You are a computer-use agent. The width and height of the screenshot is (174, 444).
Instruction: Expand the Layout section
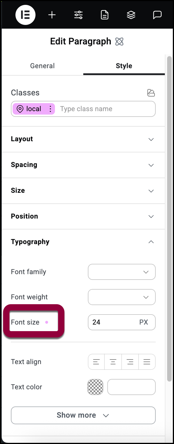[x=83, y=139]
